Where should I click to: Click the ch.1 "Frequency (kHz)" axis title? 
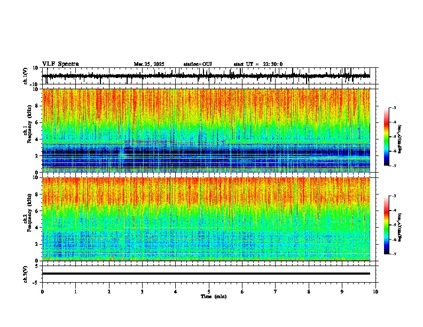pyautogui.click(x=29, y=124)
